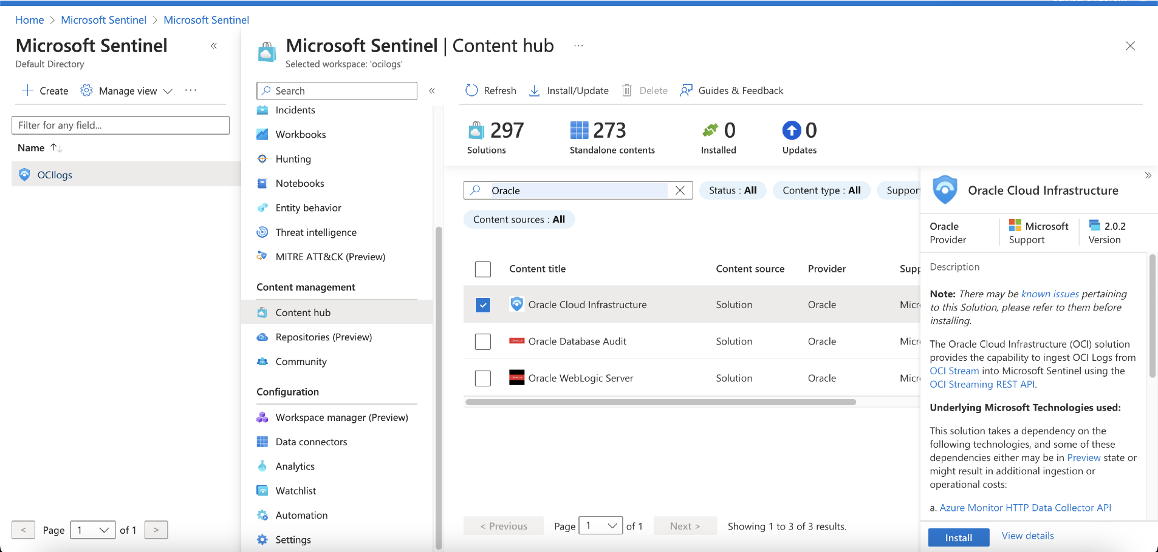Click the Community people icon
Image resolution: width=1158 pixels, height=552 pixels.
point(262,362)
